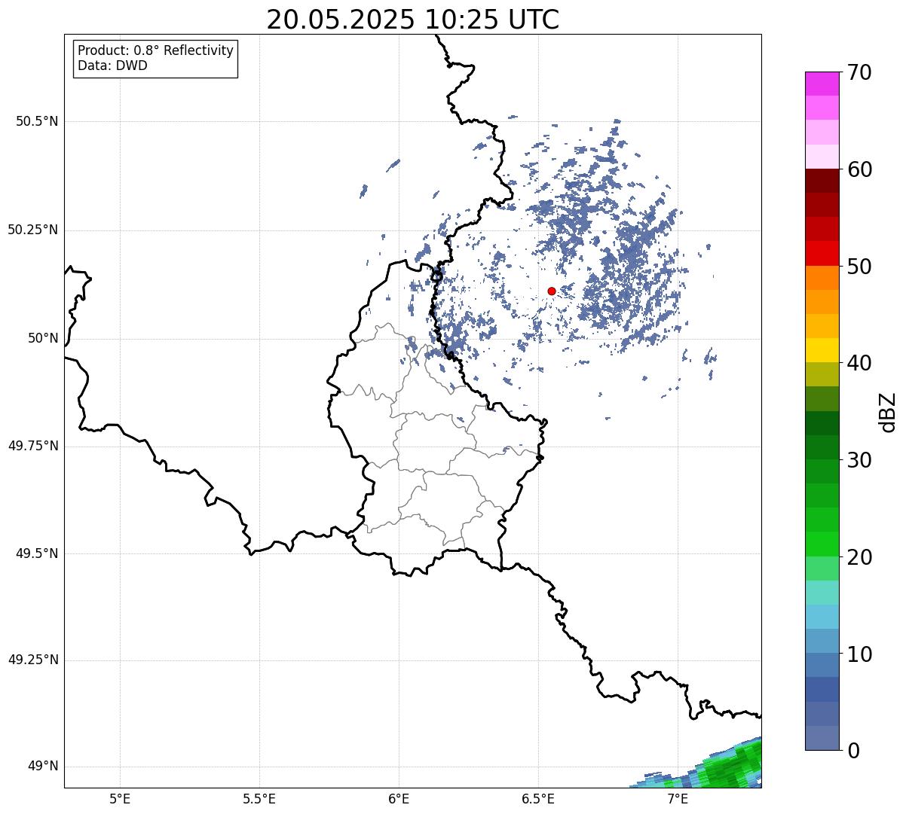This screenshot has width=906, height=814.
Task: Click the 6.5°E longitude label
Action: pyautogui.click(x=538, y=799)
